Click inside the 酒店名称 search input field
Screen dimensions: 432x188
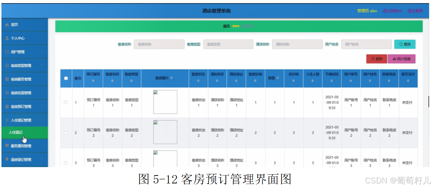coord(297,44)
